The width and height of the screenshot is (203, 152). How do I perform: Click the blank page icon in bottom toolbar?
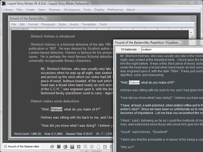pyautogui.click(x=98, y=147)
